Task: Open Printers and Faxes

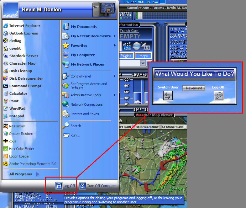Action: pyautogui.click(x=81, y=114)
